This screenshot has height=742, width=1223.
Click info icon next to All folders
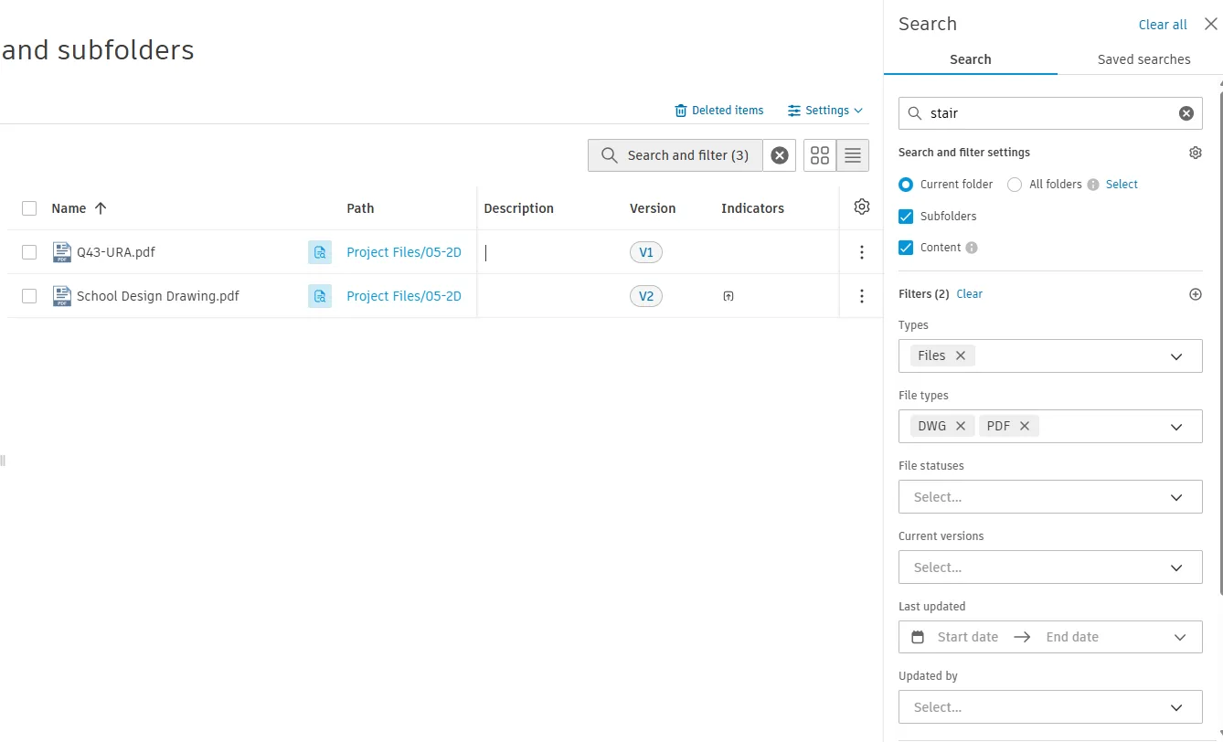(x=1093, y=185)
